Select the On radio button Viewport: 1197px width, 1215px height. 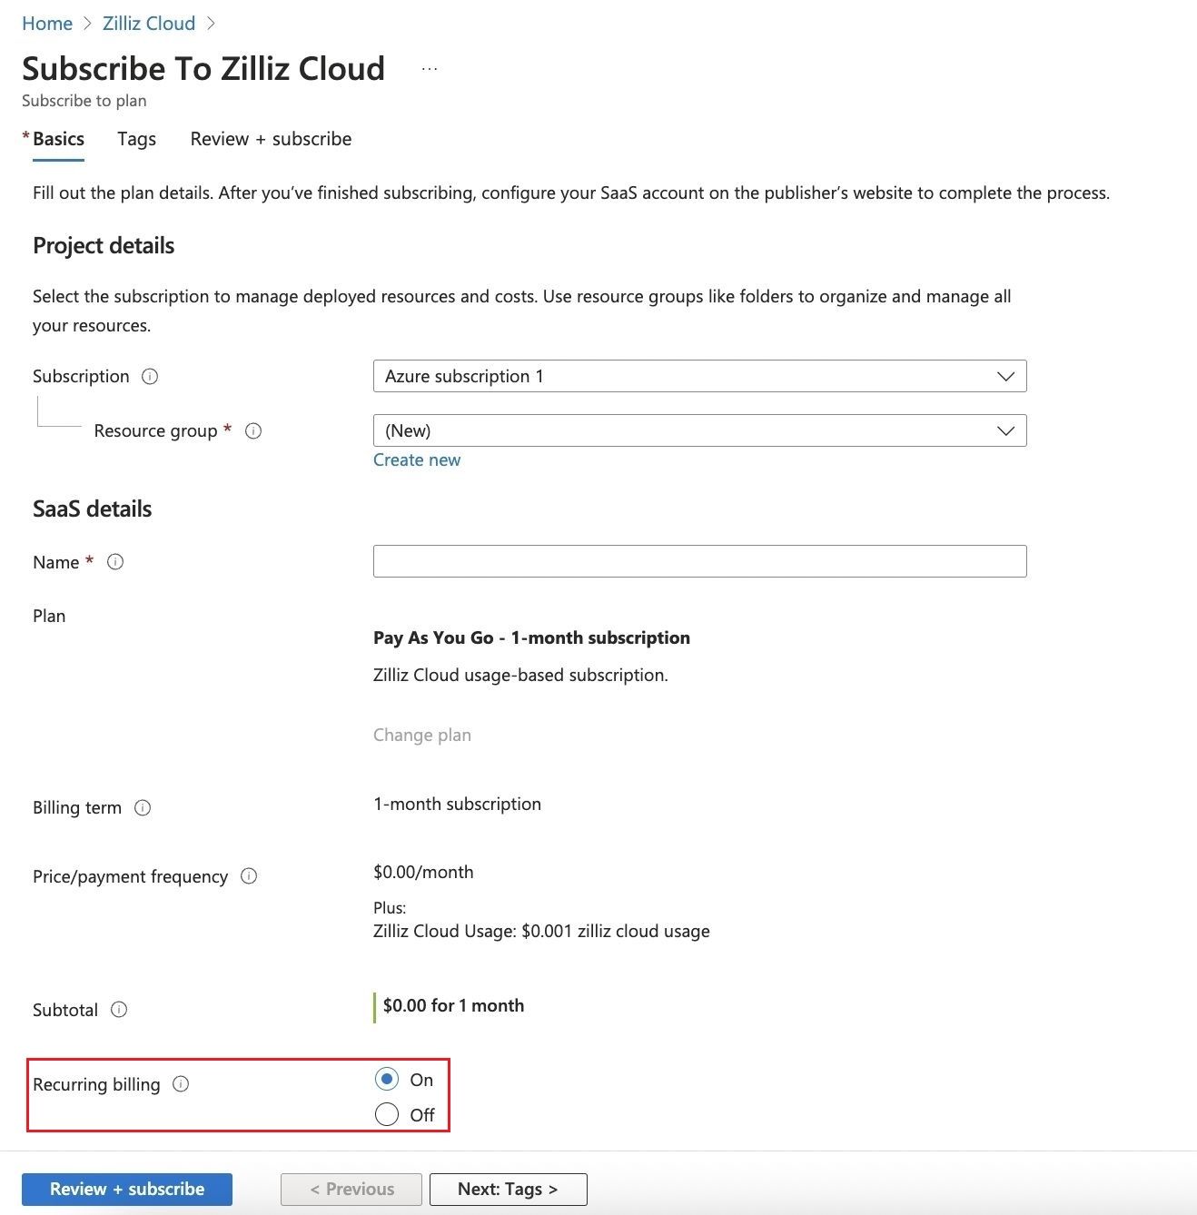[x=386, y=1079]
